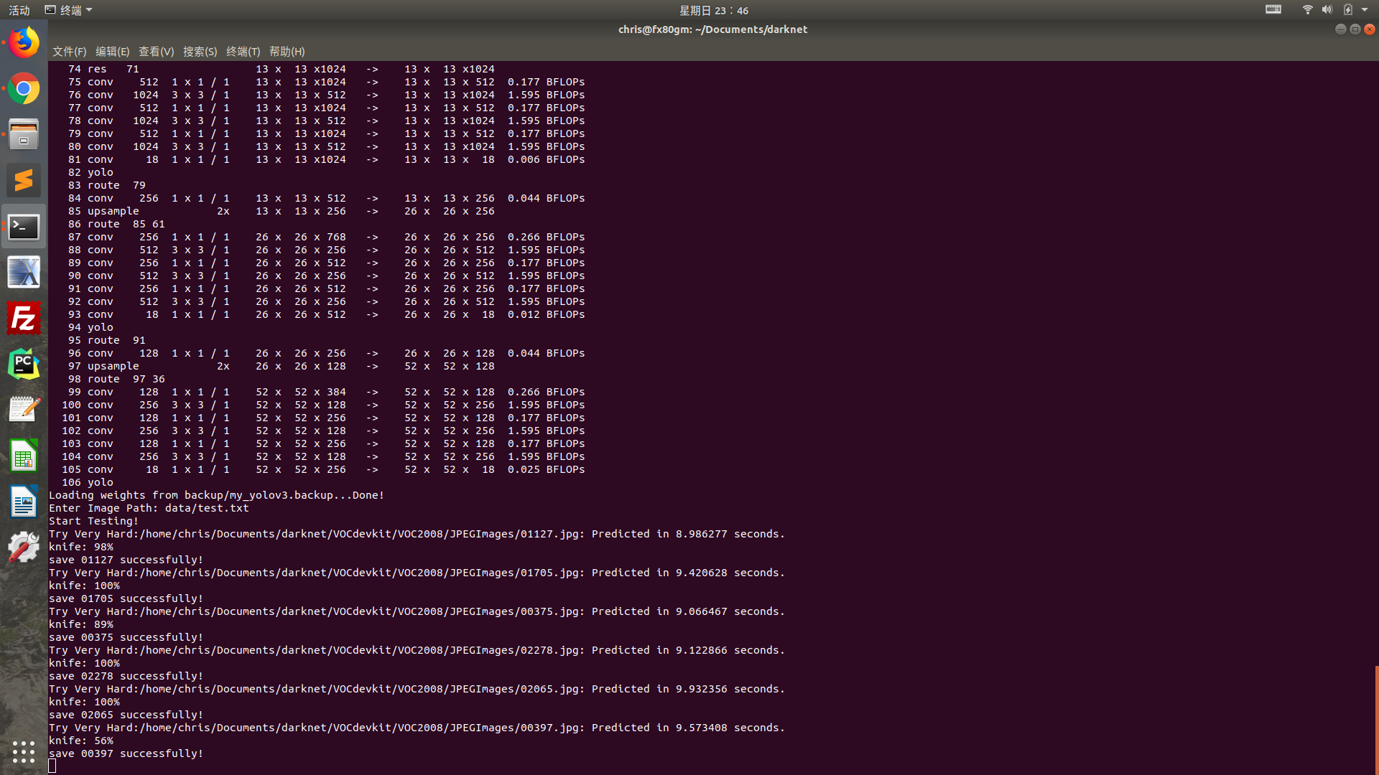Open Show Applications grid
Screen dimensions: 1379x775
[24, 752]
